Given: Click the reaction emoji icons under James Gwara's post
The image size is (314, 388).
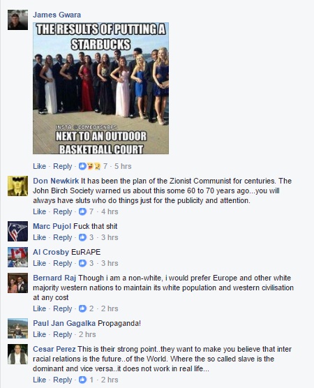Looking at the screenshot, I should 90,166.
